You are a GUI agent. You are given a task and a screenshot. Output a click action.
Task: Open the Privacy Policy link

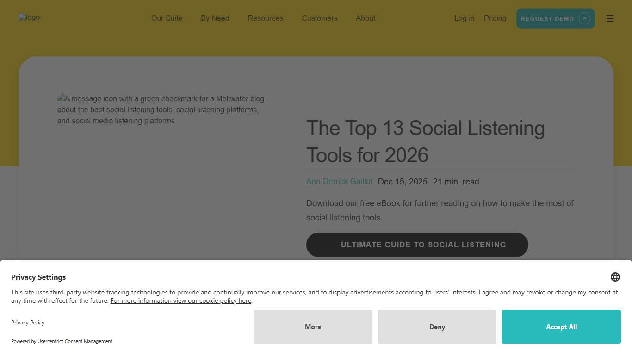tap(28, 323)
